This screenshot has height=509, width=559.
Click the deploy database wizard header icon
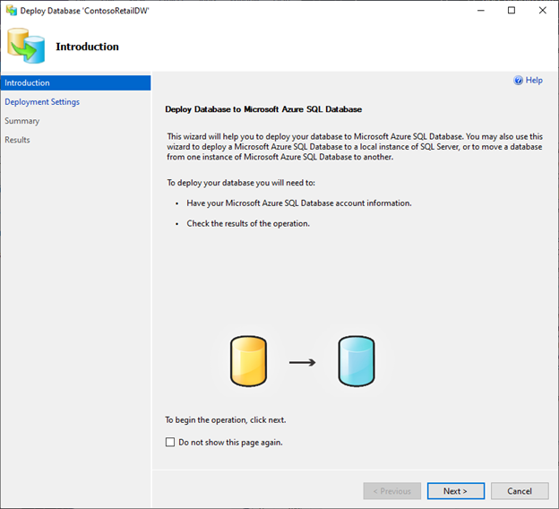[x=26, y=46]
